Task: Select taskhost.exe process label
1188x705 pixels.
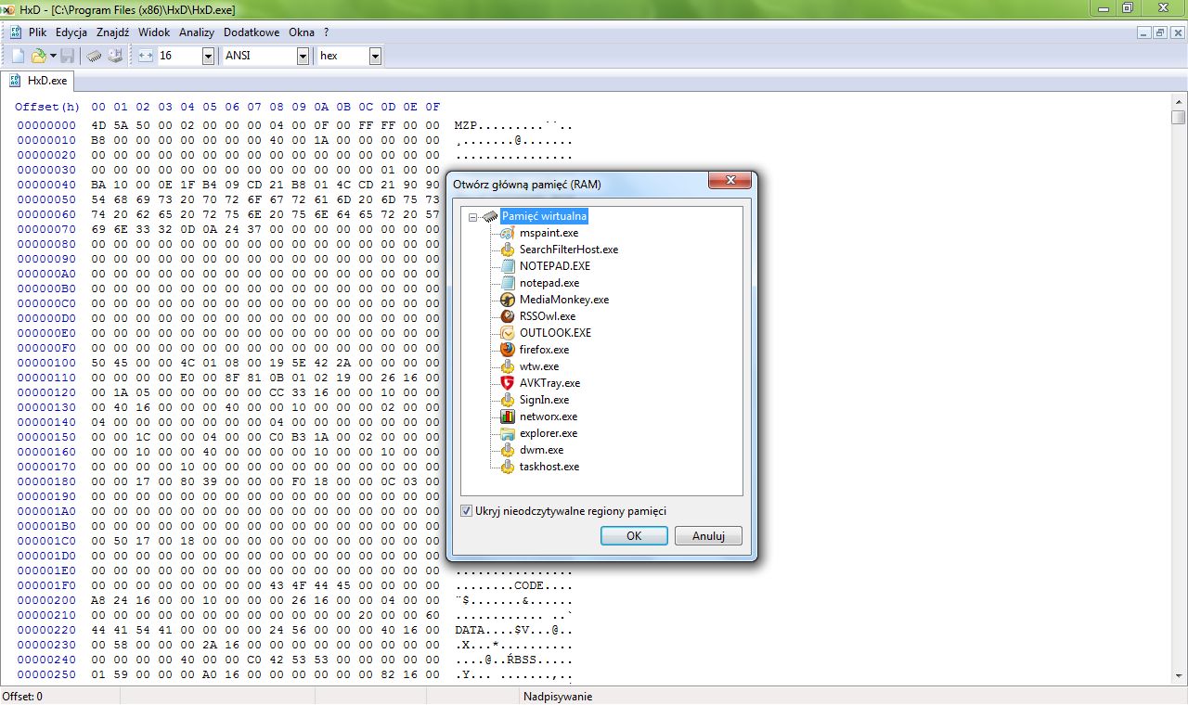Action: point(549,467)
